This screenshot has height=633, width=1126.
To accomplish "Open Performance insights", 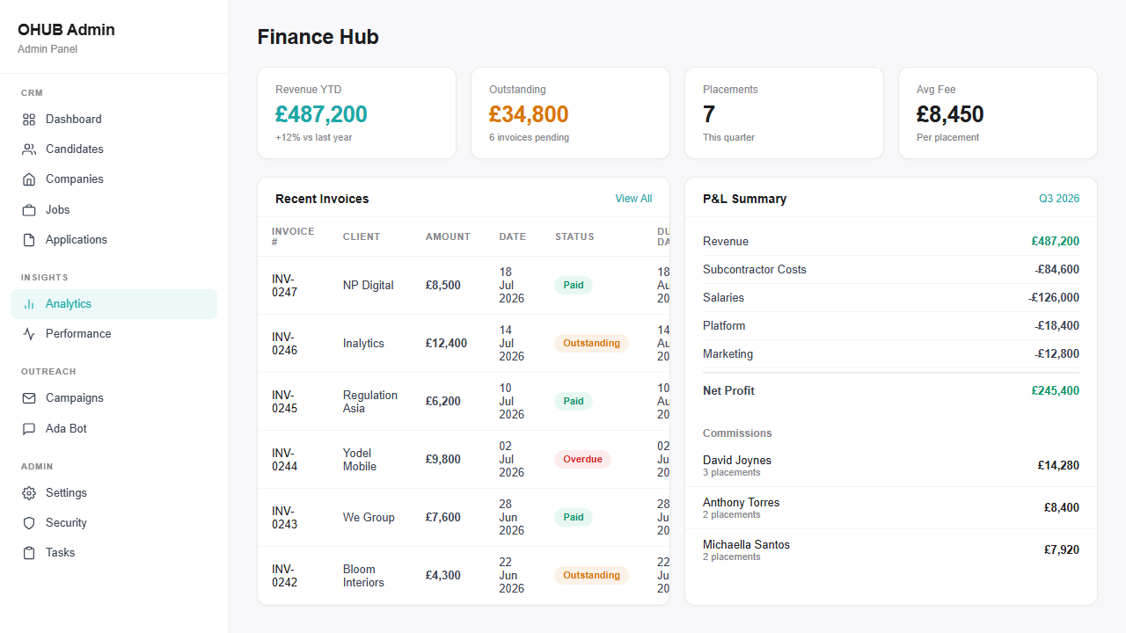I will click(x=113, y=334).
